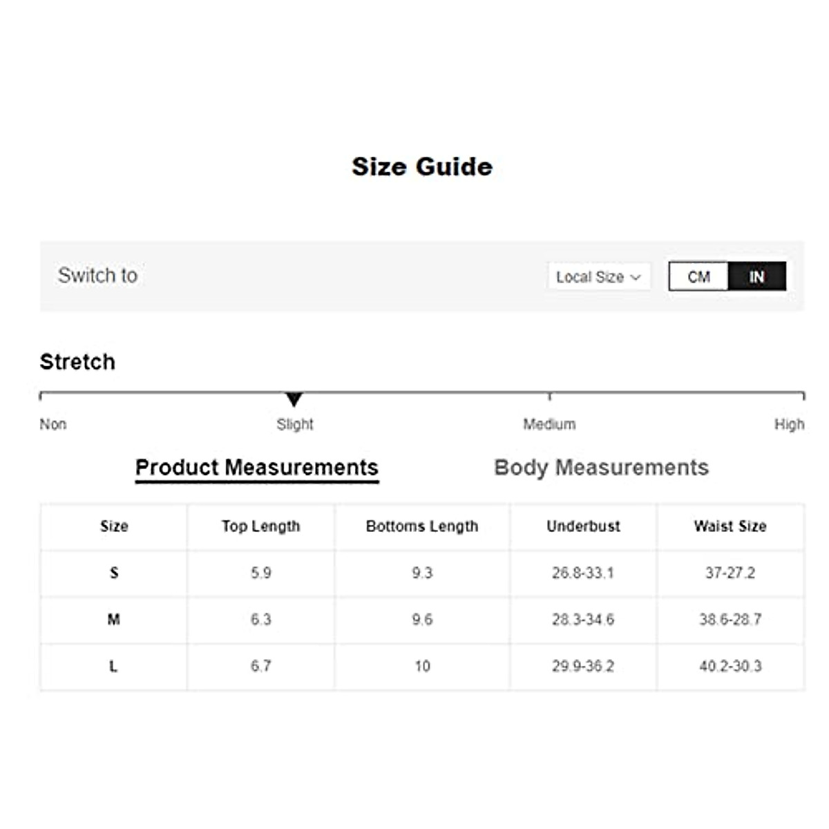Switch units to CM
Viewport: 829px width, 829px height.
tap(698, 276)
